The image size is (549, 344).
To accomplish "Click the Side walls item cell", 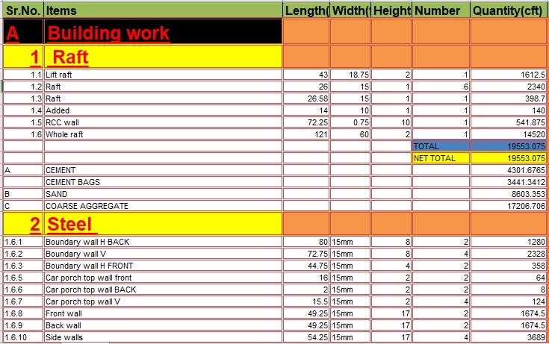I will click(x=163, y=337).
